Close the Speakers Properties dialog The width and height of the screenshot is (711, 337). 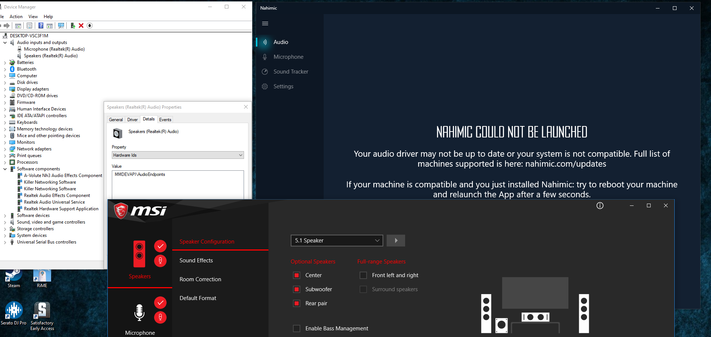pos(246,107)
